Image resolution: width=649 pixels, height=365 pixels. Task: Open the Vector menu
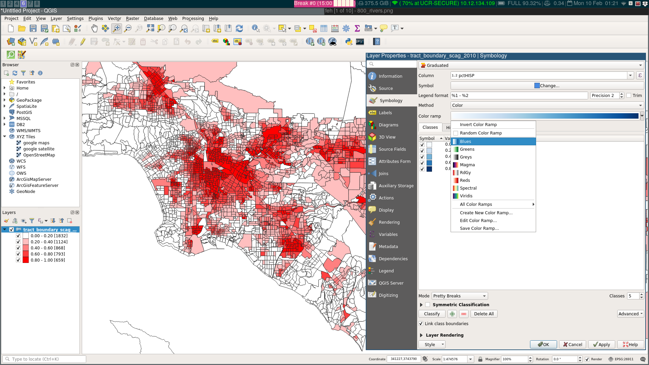(x=114, y=19)
